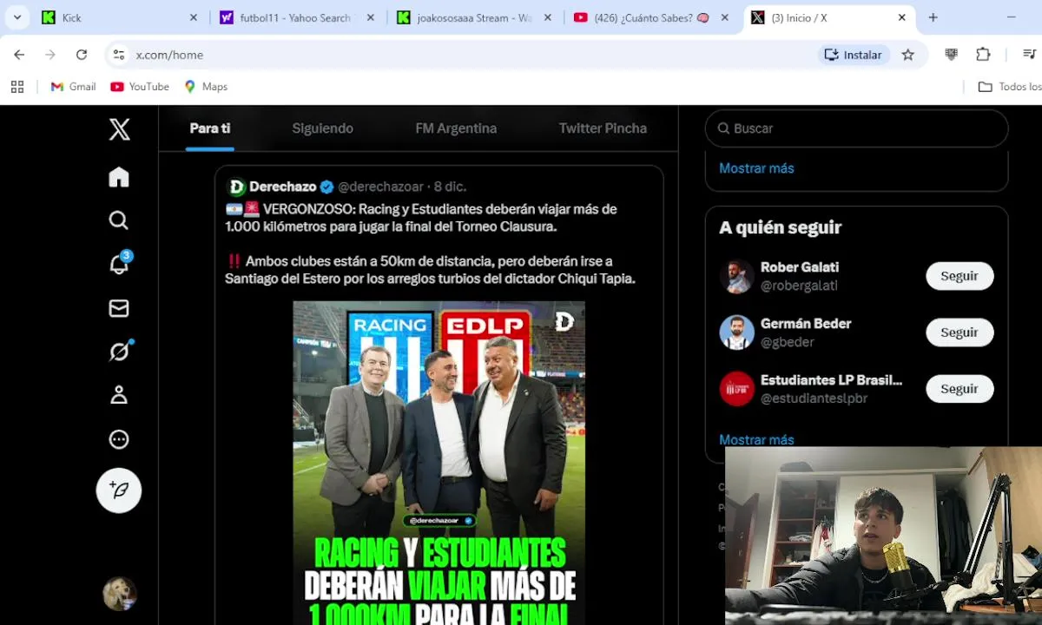This screenshot has height=625, width=1042.
Task: Select the FM Argentina tab
Action: point(456,128)
